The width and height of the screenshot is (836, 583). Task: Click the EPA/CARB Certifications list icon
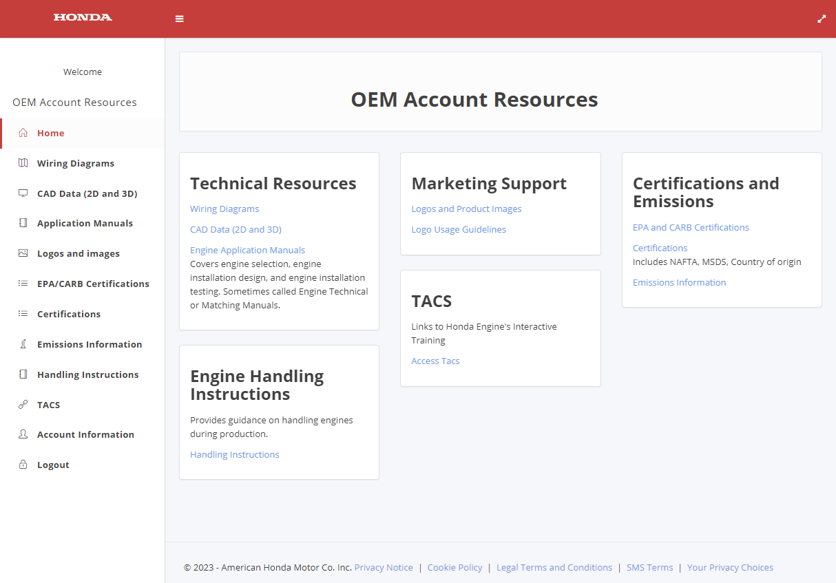click(x=23, y=284)
